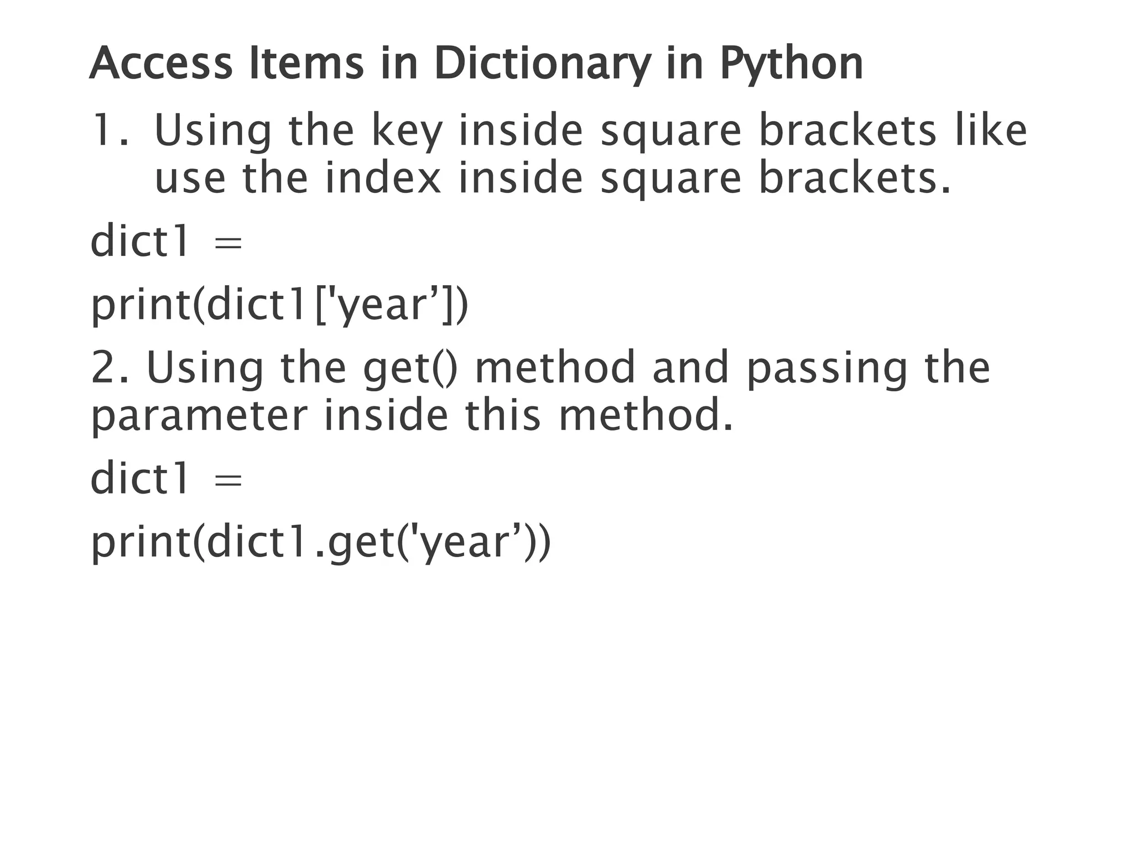Click the line 'parameter inside this method.'
The height and width of the screenshot is (849, 1133).
pos(412,416)
